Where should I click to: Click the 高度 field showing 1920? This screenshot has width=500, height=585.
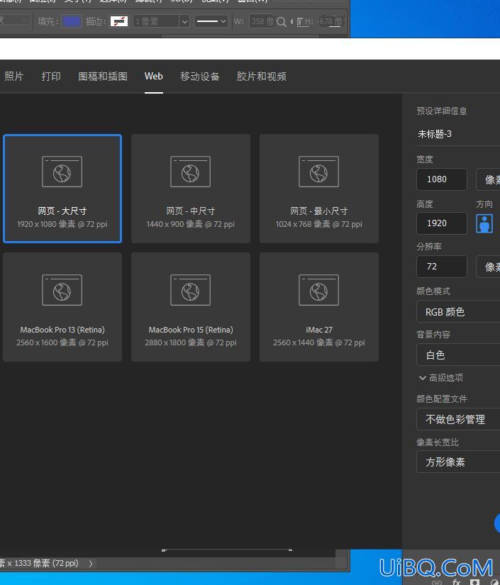tap(441, 223)
